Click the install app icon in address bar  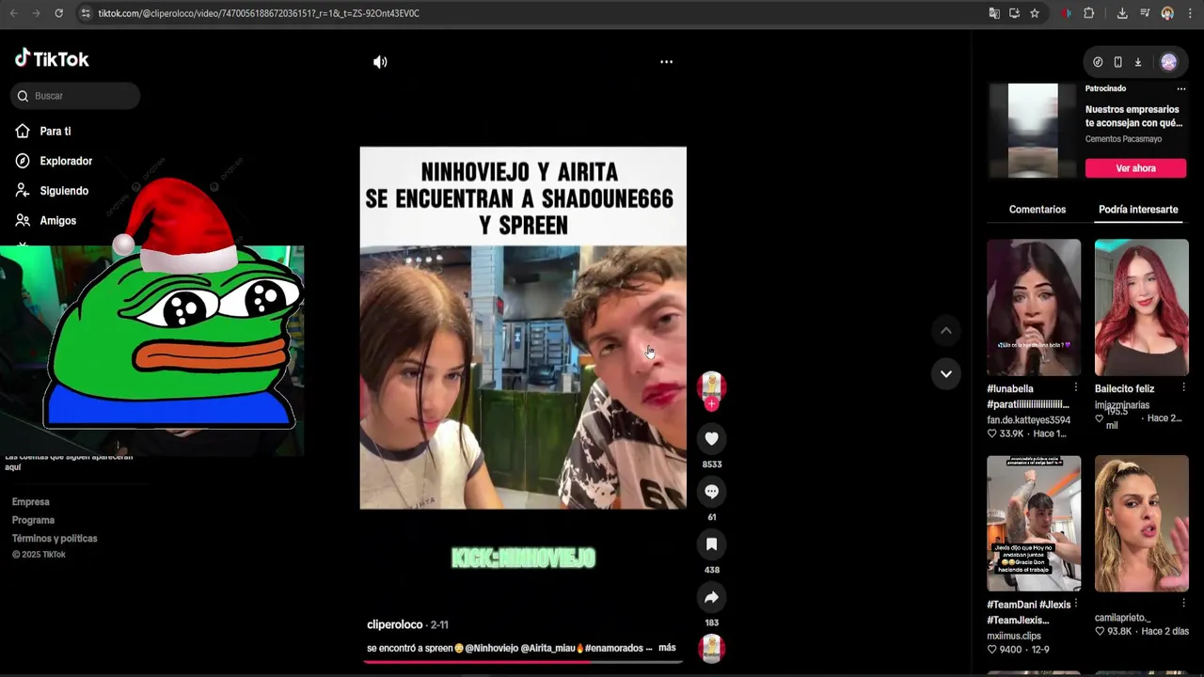[1014, 13]
